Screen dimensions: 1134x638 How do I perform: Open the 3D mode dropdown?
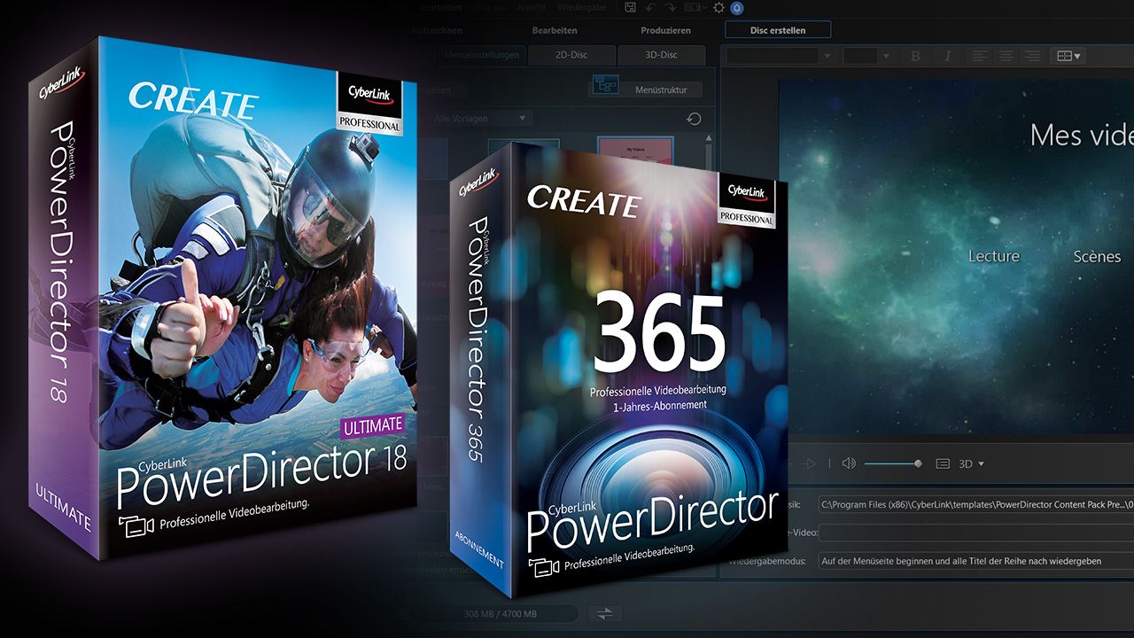pos(972,463)
